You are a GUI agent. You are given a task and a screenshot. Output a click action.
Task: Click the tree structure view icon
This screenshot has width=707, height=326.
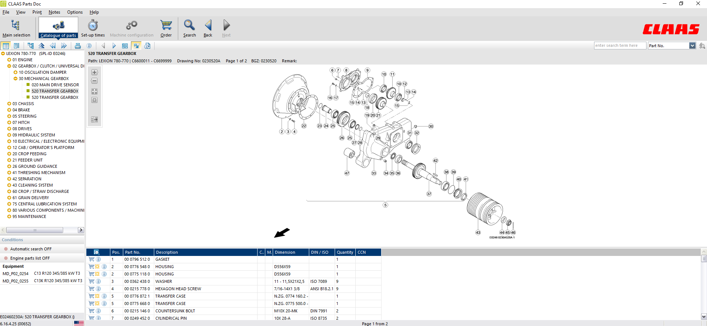[31, 46]
